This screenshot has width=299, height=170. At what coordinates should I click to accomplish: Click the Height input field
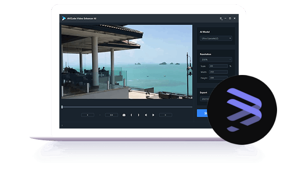pos(218,78)
